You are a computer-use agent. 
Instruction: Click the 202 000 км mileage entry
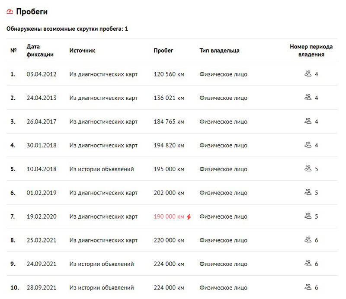tap(169, 193)
